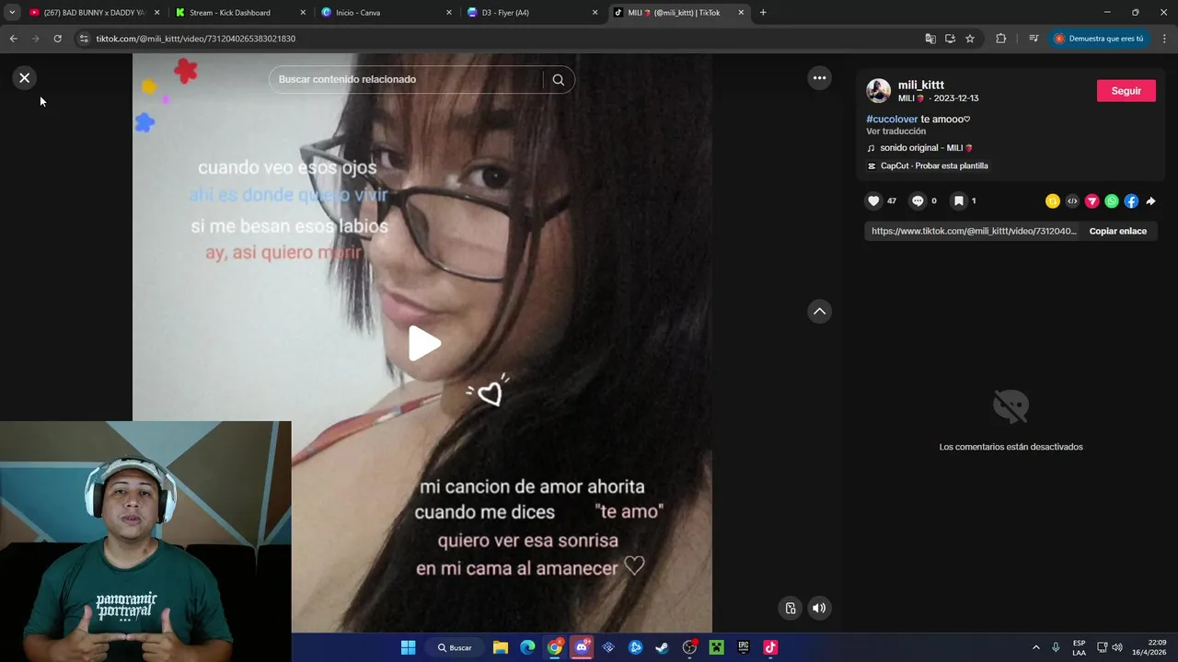Image resolution: width=1178 pixels, height=662 pixels.
Task: Click 'Copiar enlace' button
Action: click(x=1117, y=232)
